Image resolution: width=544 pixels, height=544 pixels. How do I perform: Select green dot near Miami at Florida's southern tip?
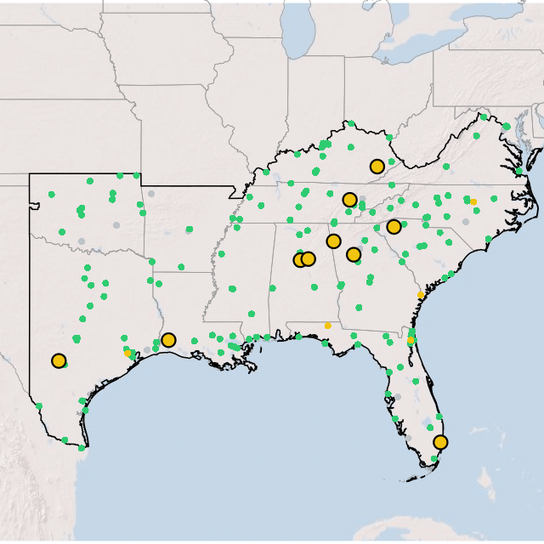coord(434,459)
